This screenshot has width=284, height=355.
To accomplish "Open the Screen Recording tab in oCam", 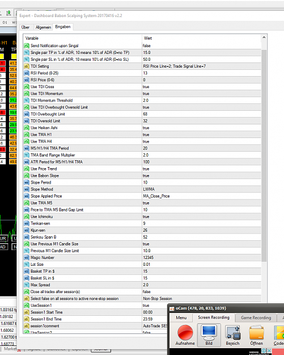I will coord(214,318).
